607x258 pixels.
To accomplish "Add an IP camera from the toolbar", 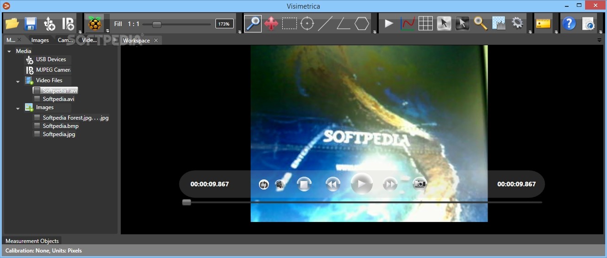I will 68,23.
